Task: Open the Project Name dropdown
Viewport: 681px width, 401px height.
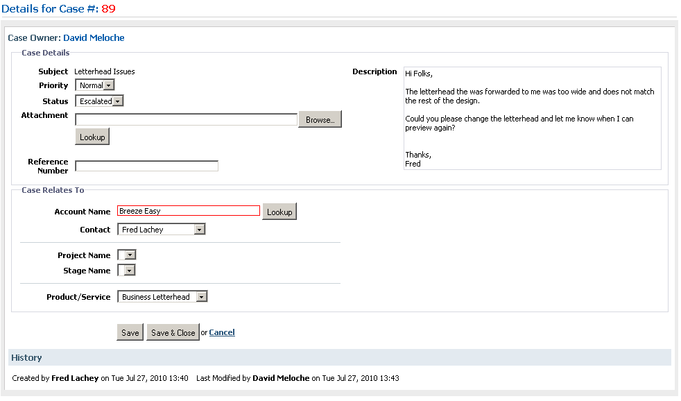Action: 127,255
